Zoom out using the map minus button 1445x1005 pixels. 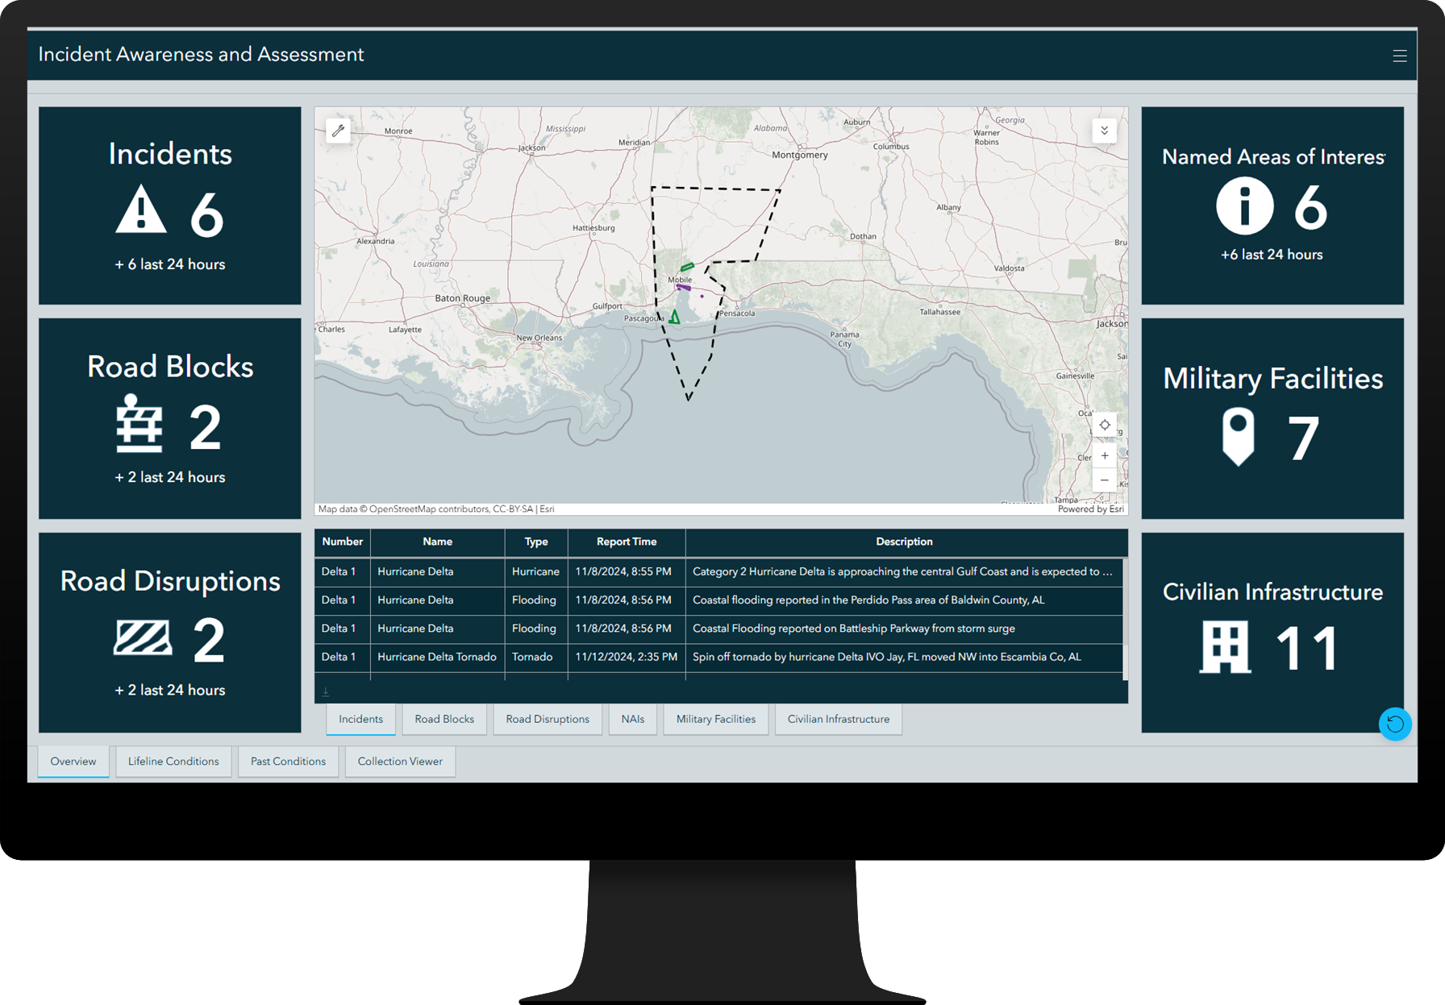click(x=1104, y=480)
